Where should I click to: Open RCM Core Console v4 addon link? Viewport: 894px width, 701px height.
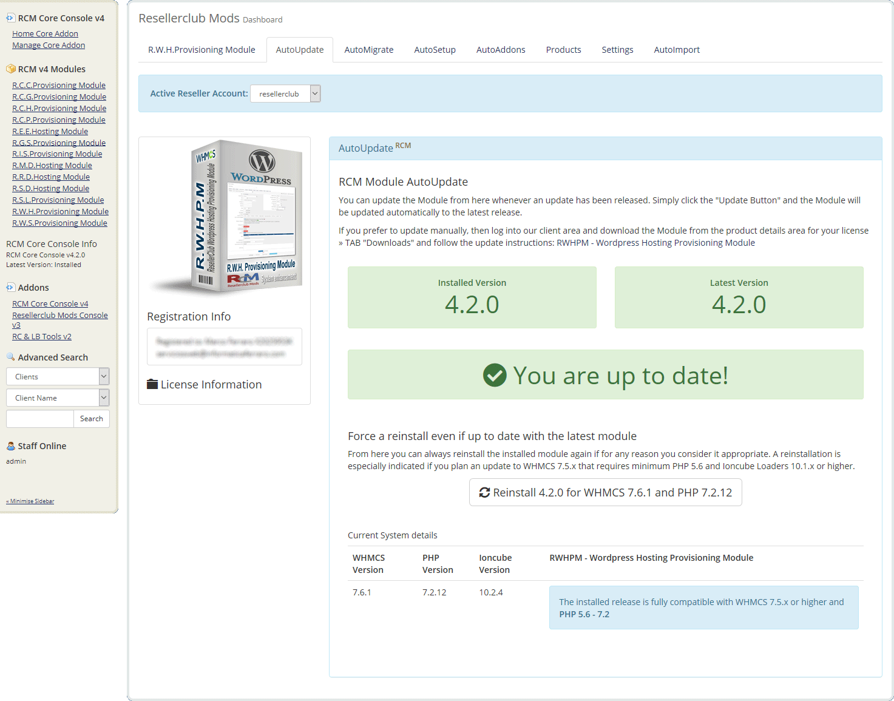click(50, 304)
